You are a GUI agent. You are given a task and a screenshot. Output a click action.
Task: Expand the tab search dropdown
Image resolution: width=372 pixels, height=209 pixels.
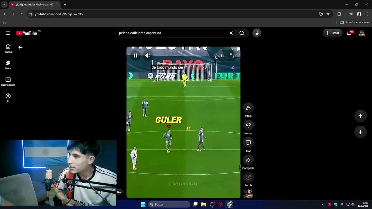[x=4, y=5]
